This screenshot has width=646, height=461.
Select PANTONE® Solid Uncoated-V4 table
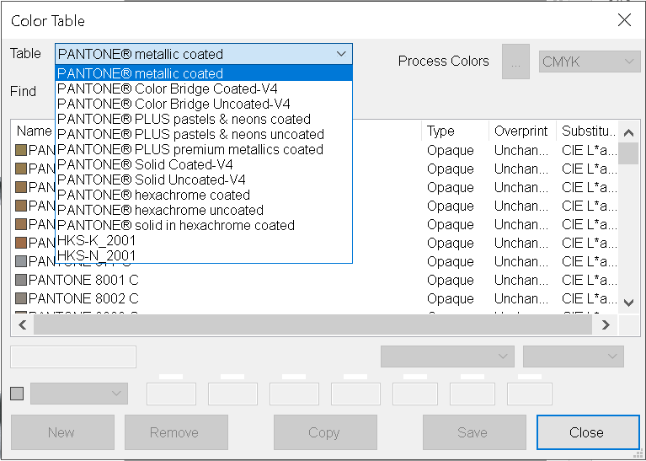tap(204, 180)
